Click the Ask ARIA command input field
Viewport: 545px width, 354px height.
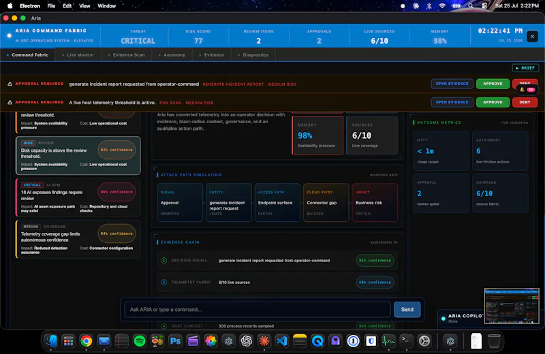click(x=258, y=309)
